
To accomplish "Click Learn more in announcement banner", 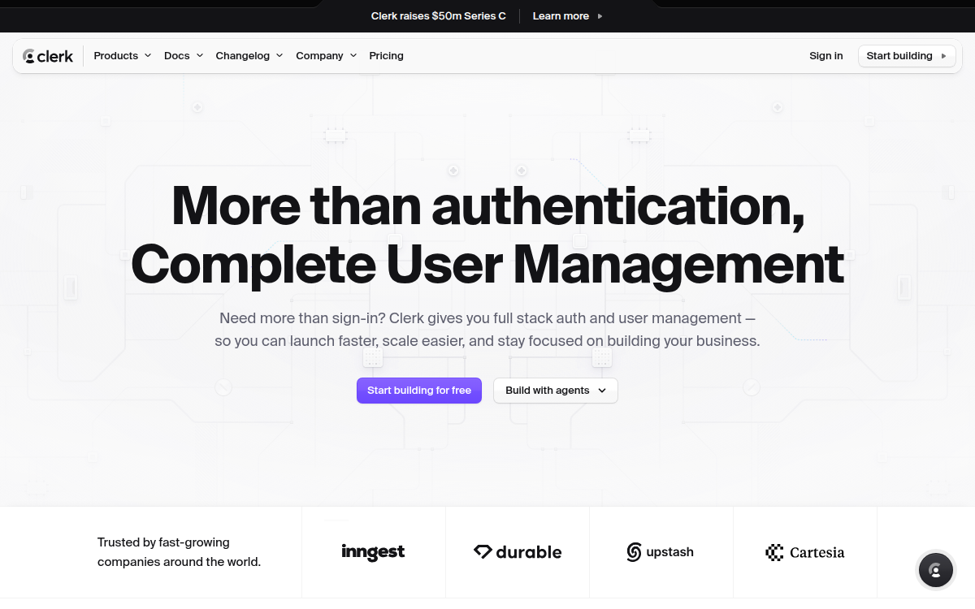I will coord(561,16).
